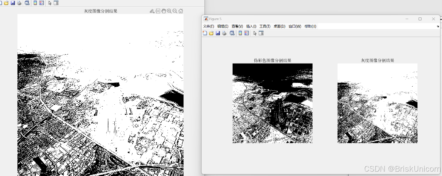Click the Save icon in left window toolbar

coord(13,3)
